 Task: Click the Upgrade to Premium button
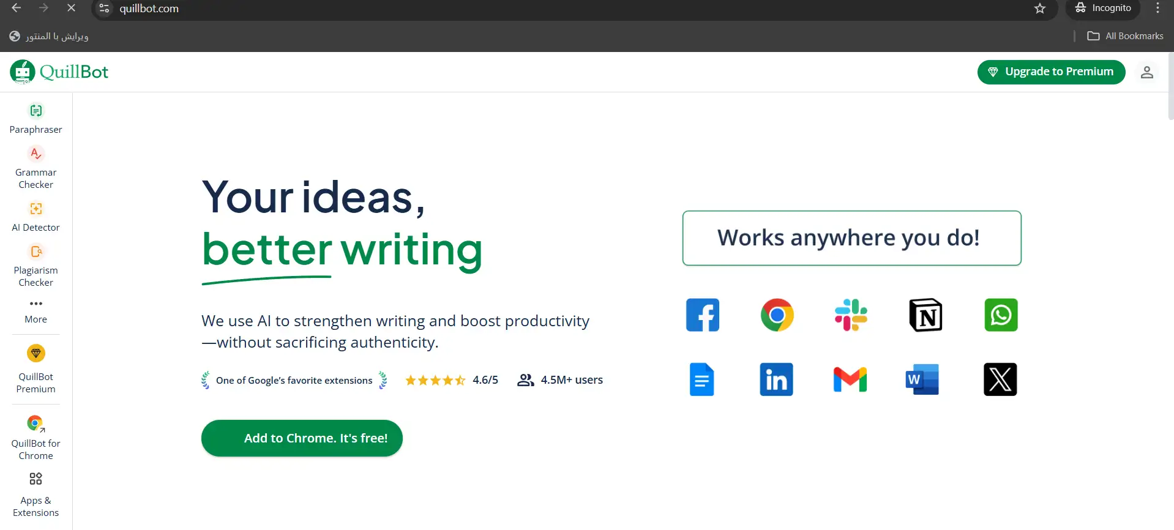click(x=1051, y=72)
